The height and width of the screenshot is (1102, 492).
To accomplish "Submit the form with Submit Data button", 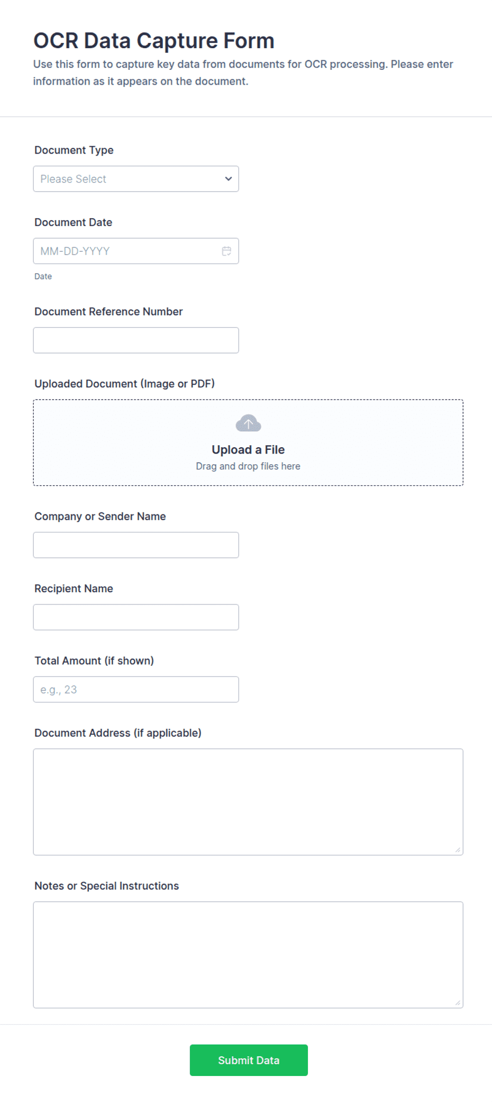I will (x=249, y=1060).
